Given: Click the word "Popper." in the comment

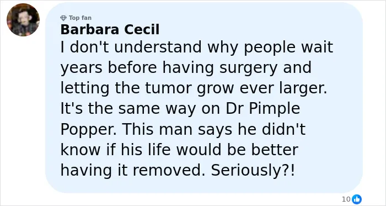Looking at the screenshot, I should pos(89,129).
